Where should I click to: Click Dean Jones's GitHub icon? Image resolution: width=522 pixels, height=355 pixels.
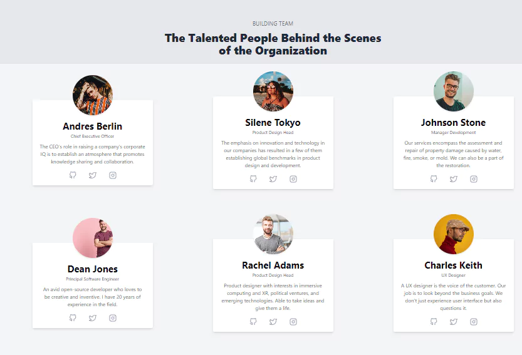73,317
